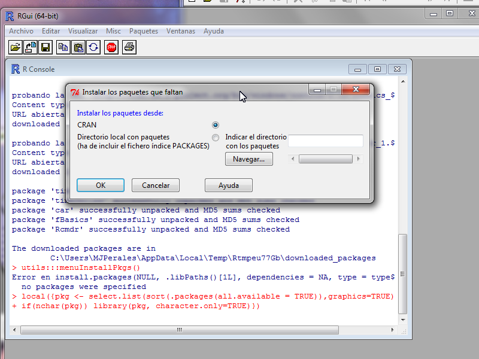Click the 'Error en install.packages' console line
The image size is (479, 359).
coord(203,277)
